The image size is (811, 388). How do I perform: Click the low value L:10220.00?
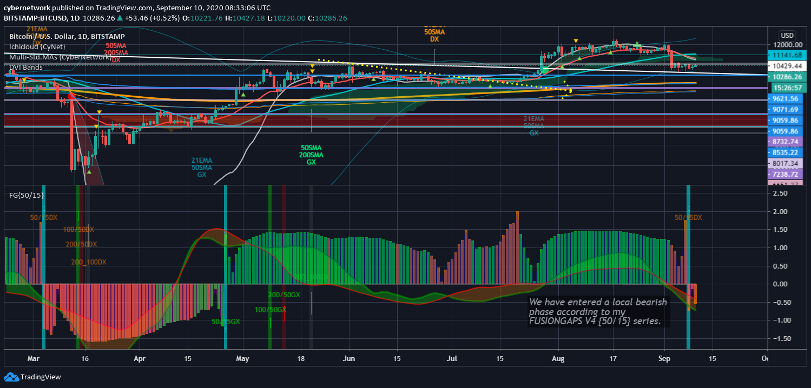tap(287, 18)
